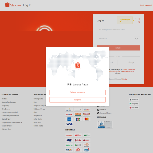Open Shopee Mall footer link
The width and height of the screenshot is (153, 153).
click(38, 116)
